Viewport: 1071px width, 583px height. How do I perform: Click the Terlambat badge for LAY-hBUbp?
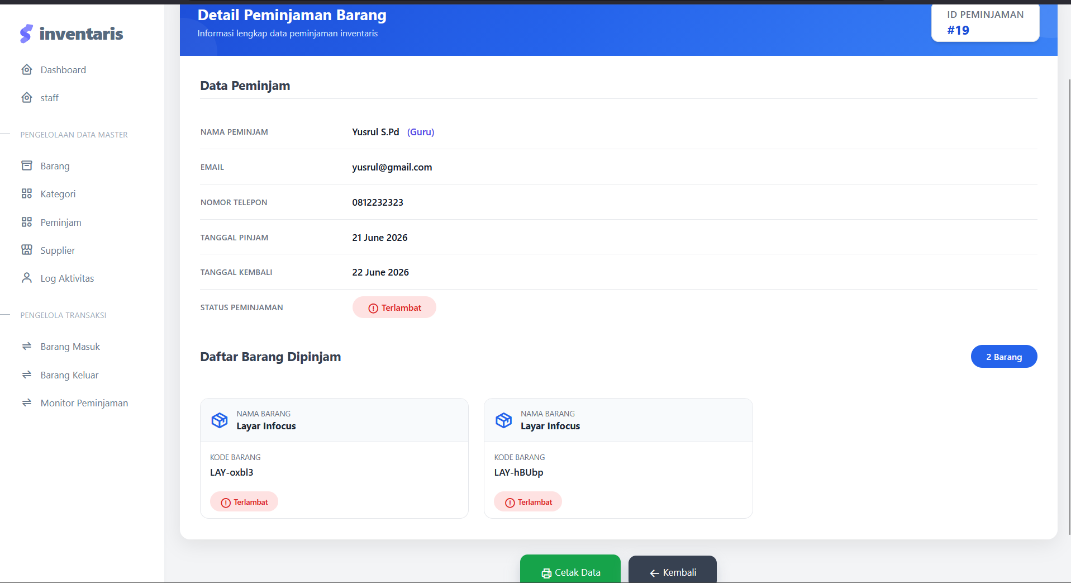pos(528,502)
